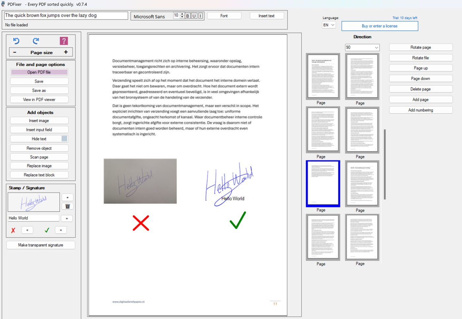The width and height of the screenshot is (462, 319).
Task: Select second-row left page thumbnail
Action: click(323, 130)
